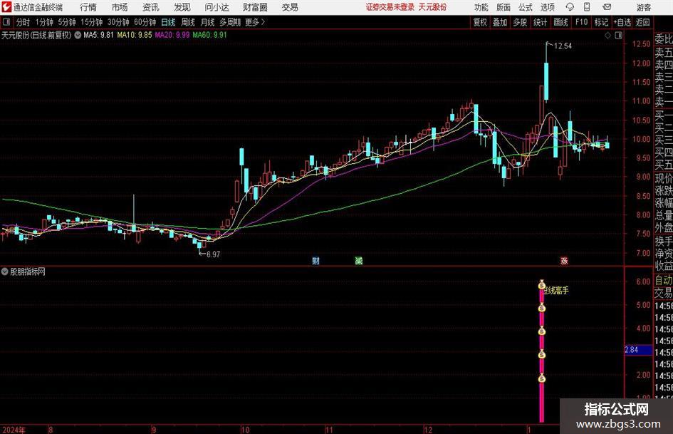
Task: Open the 股朋指标网 indicator settings icon
Action: click(x=5, y=272)
